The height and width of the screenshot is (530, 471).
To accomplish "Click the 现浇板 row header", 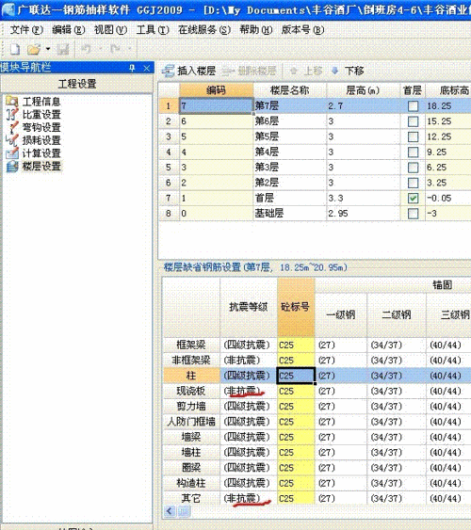I will [x=191, y=391].
